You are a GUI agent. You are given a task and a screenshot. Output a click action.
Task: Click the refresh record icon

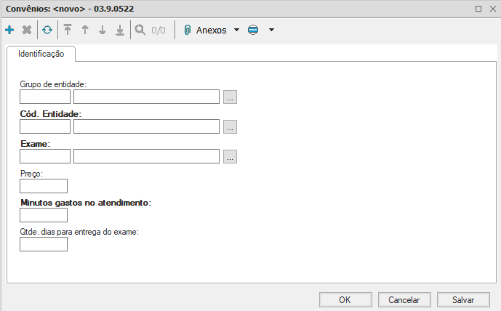coord(47,31)
